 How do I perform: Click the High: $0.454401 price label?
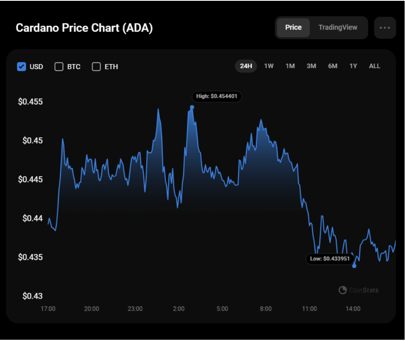(x=217, y=97)
